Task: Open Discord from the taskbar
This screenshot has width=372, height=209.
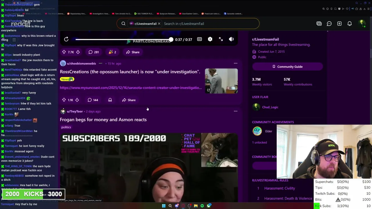Action: click(x=176, y=206)
